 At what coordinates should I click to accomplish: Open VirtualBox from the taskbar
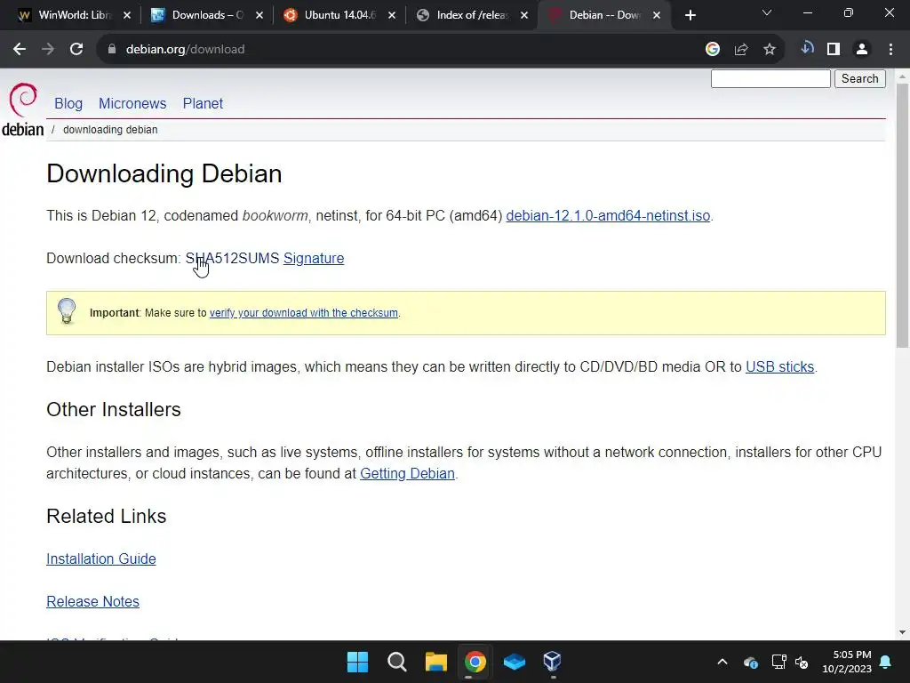553,662
